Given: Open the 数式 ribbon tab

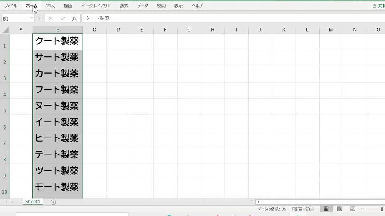Looking at the screenshot, I should tap(124, 6).
